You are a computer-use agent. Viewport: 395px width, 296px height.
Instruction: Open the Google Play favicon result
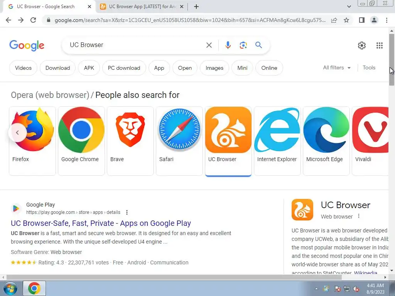(16, 209)
